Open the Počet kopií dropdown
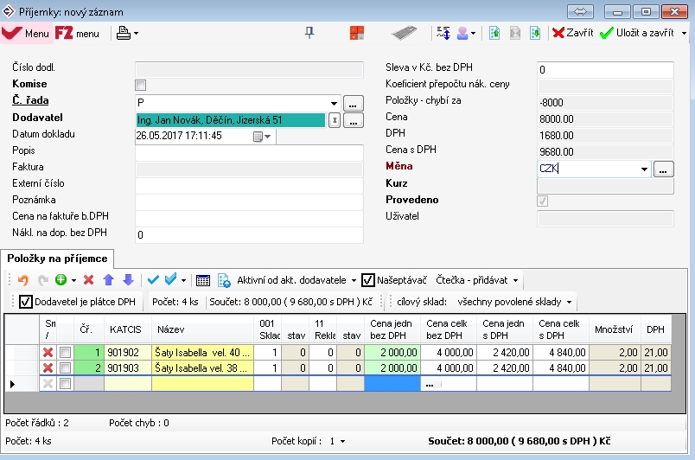 (x=342, y=441)
